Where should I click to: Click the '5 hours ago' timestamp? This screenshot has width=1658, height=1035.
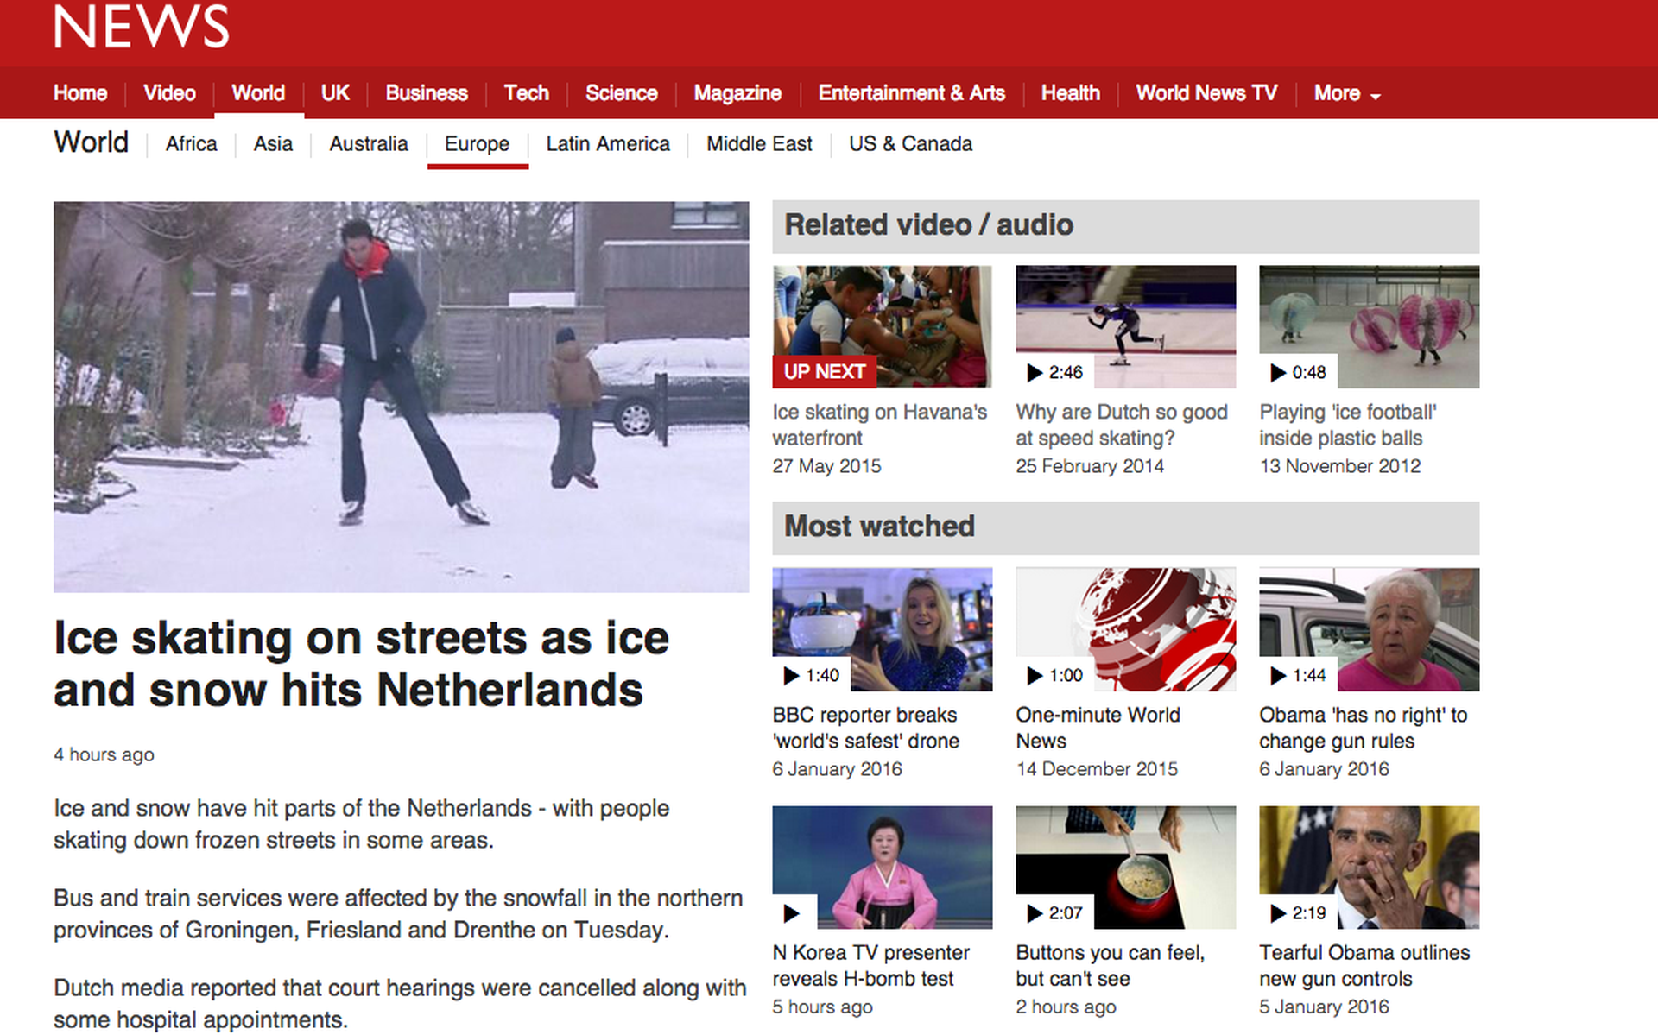coord(823,1007)
